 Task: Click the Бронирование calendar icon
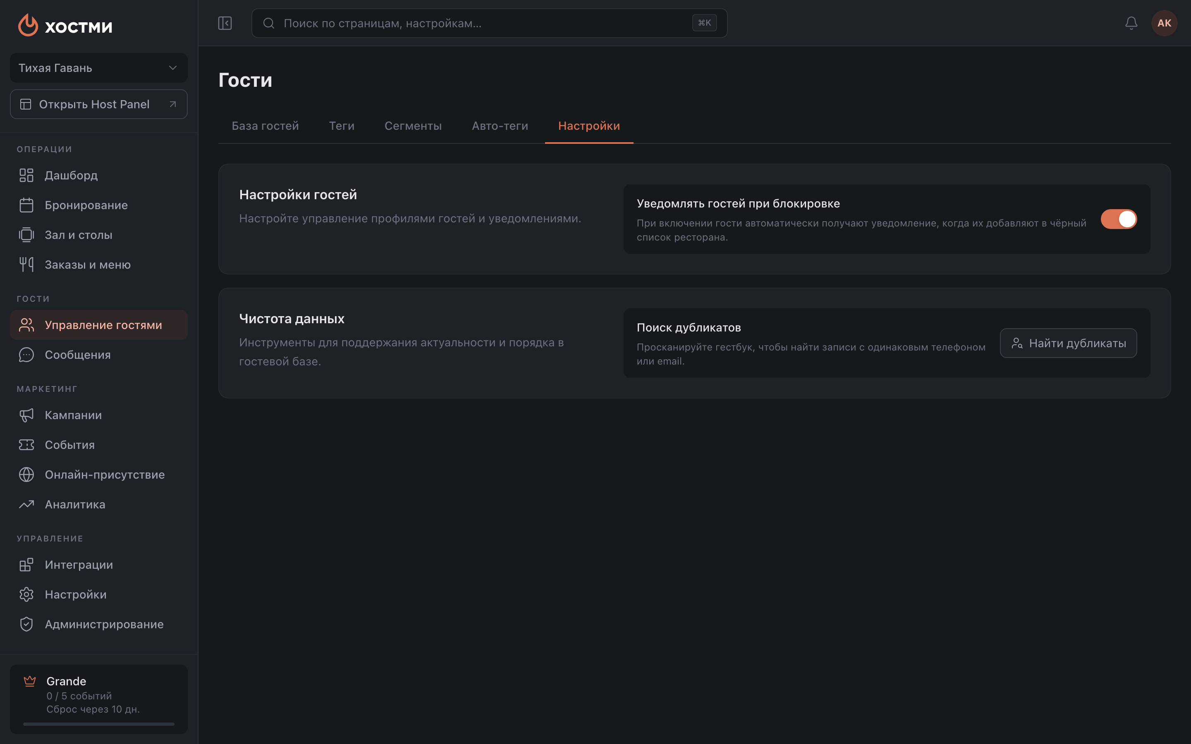[x=26, y=205]
